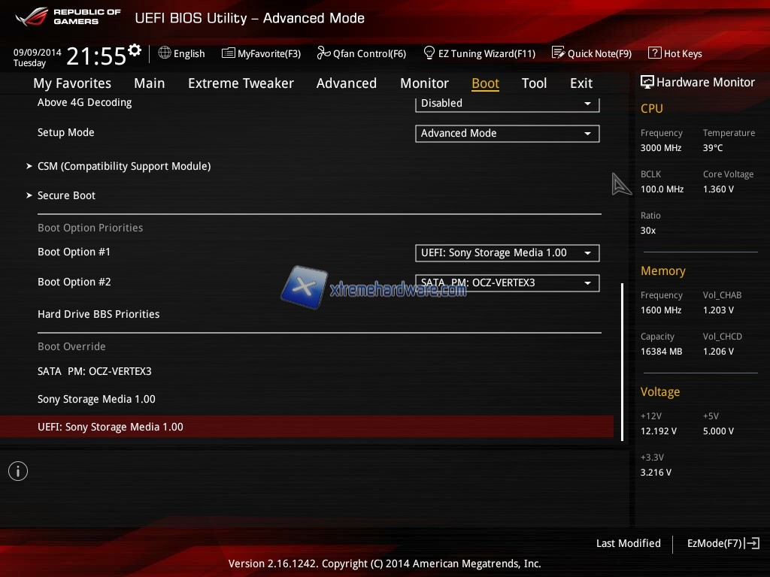Viewport: 770px width, 577px height.
Task: Open the Qfan Control fan icon
Action: click(323, 53)
